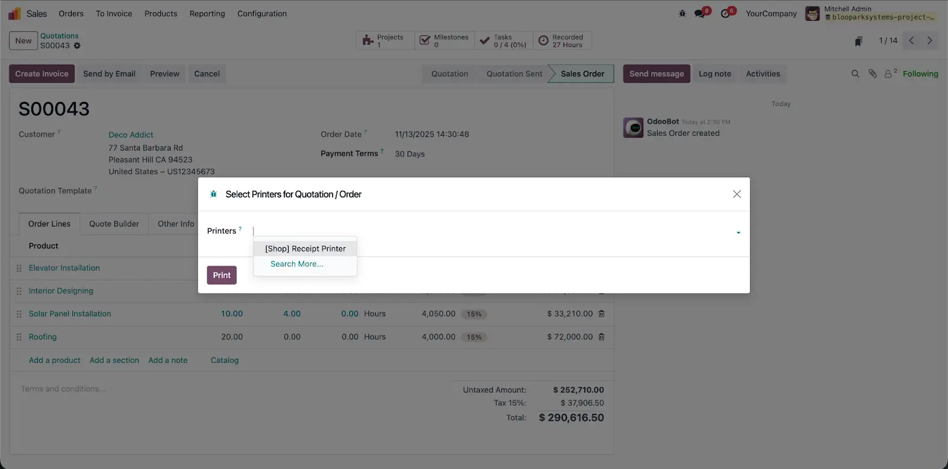Viewport: 948px width, 469px height.
Task: Close the Select Printers dialog
Action: tap(736, 194)
